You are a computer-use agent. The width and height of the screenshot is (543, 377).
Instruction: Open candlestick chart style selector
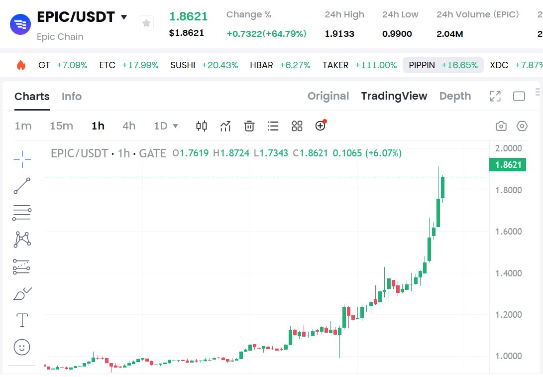202,126
